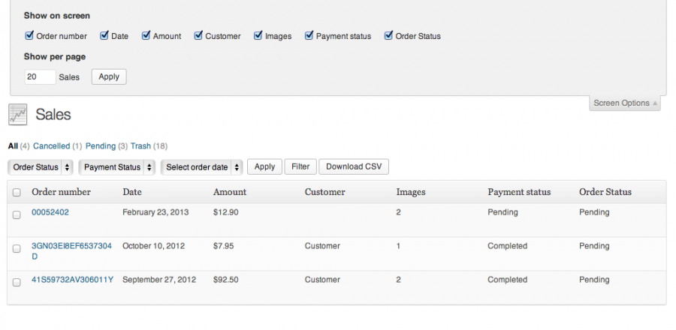
Task: Expand the Select order date dropdown
Action: [202, 167]
